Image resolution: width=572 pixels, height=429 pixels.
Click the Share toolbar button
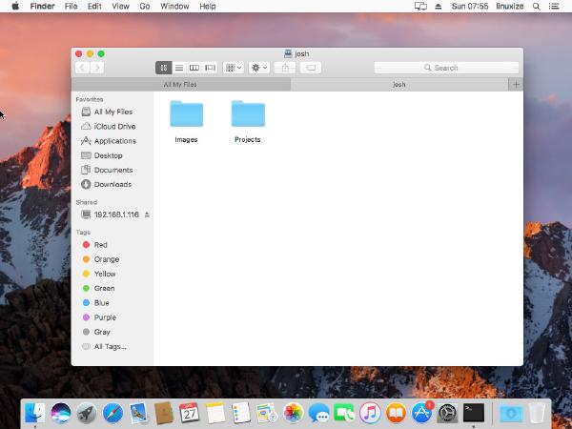(285, 68)
